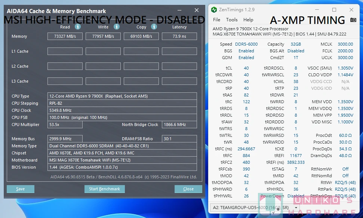The height and width of the screenshot is (218, 363).
Task: Click the DRAM:FSB Ratio 30:1 field
Action: 179,139
